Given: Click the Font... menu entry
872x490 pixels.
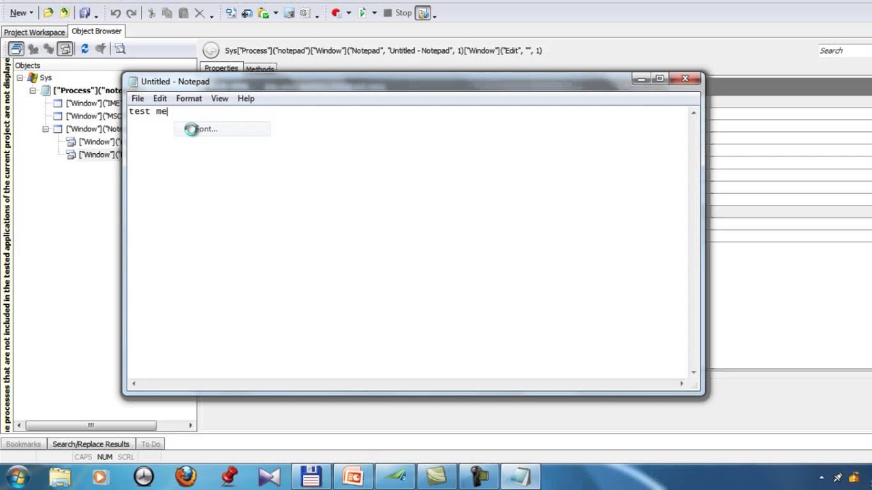Looking at the screenshot, I should click(x=222, y=129).
